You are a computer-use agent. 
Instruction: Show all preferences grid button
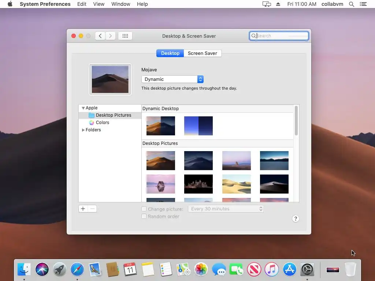(125, 36)
